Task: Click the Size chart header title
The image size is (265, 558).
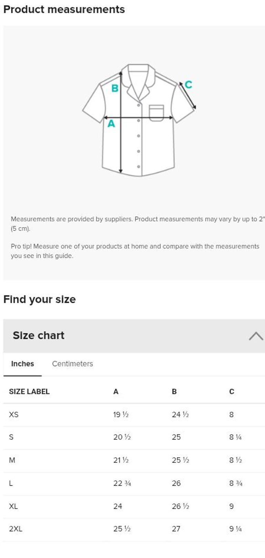Action: tap(39, 335)
